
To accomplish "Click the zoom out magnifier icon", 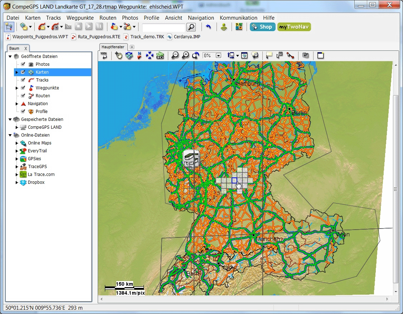I will point(175,55).
